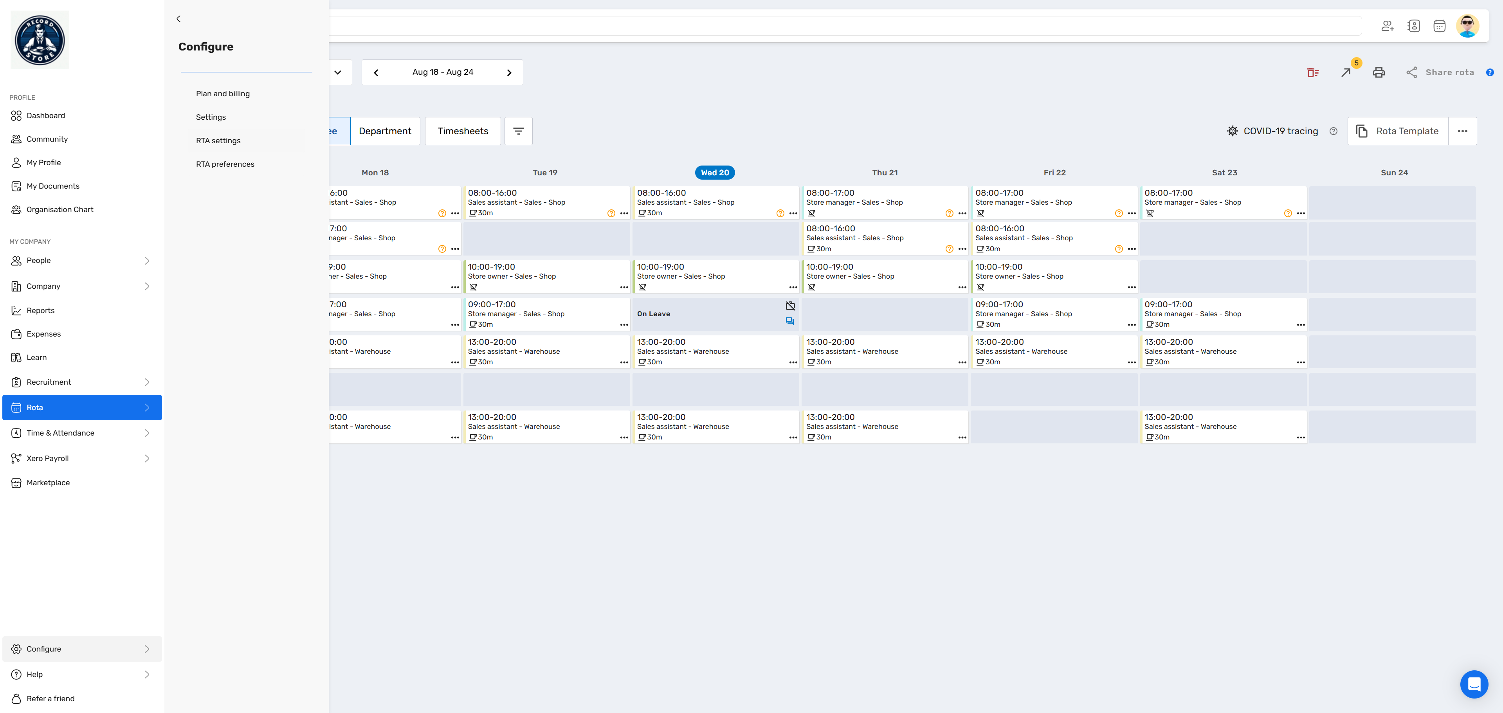Image resolution: width=1503 pixels, height=713 pixels.
Task: Click the Rota Template button
Action: coord(1398,131)
